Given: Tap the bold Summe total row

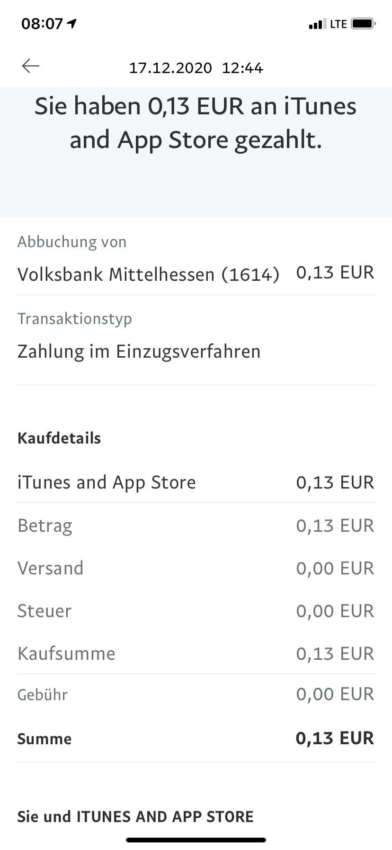Looking at the screenshot, I should pyautogui.click(x=196, y=739).
